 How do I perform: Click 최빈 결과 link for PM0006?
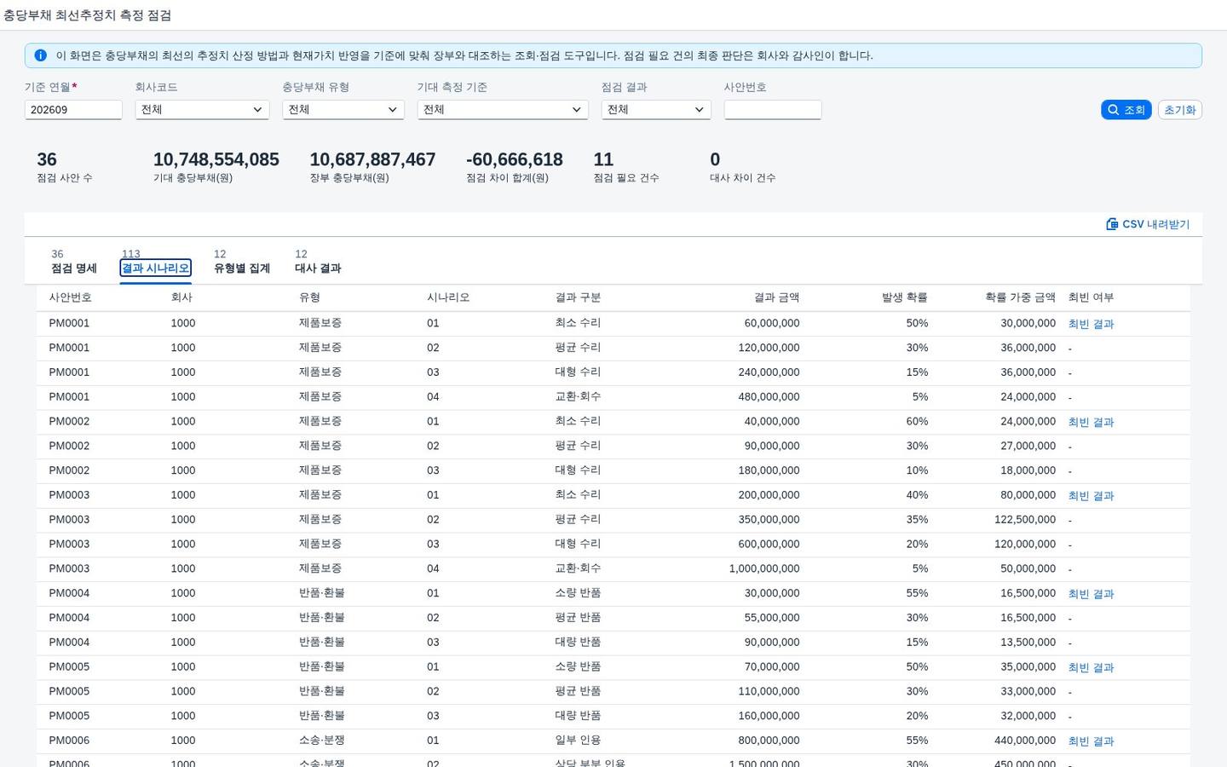point(1091,741)
